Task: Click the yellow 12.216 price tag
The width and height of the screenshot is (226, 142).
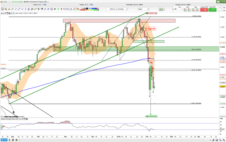Action: point(223,86)
